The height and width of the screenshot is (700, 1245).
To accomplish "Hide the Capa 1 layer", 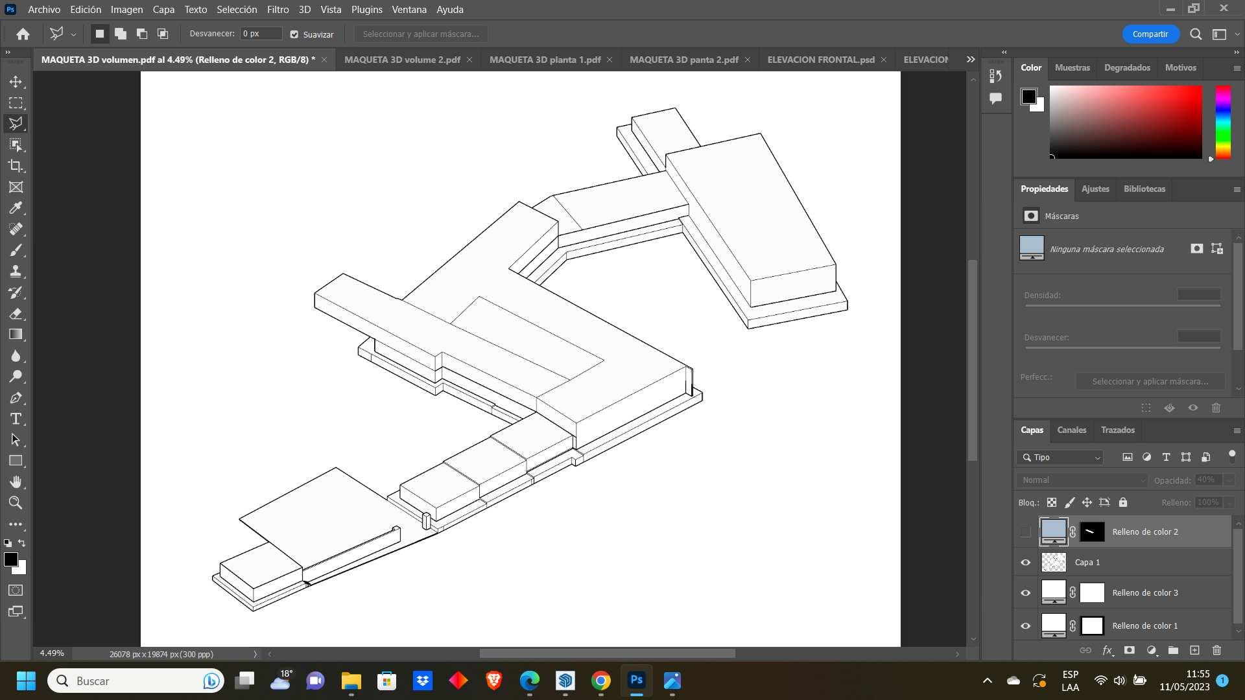I will 1025,563.
